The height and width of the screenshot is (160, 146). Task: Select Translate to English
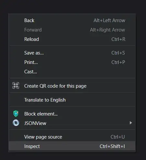(x=72, y=100)
